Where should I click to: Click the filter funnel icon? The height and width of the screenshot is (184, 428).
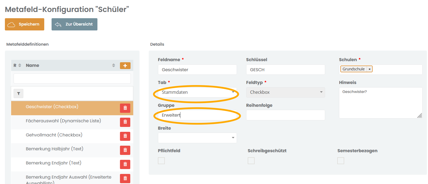pyautogui.click(x=18, y=93)
